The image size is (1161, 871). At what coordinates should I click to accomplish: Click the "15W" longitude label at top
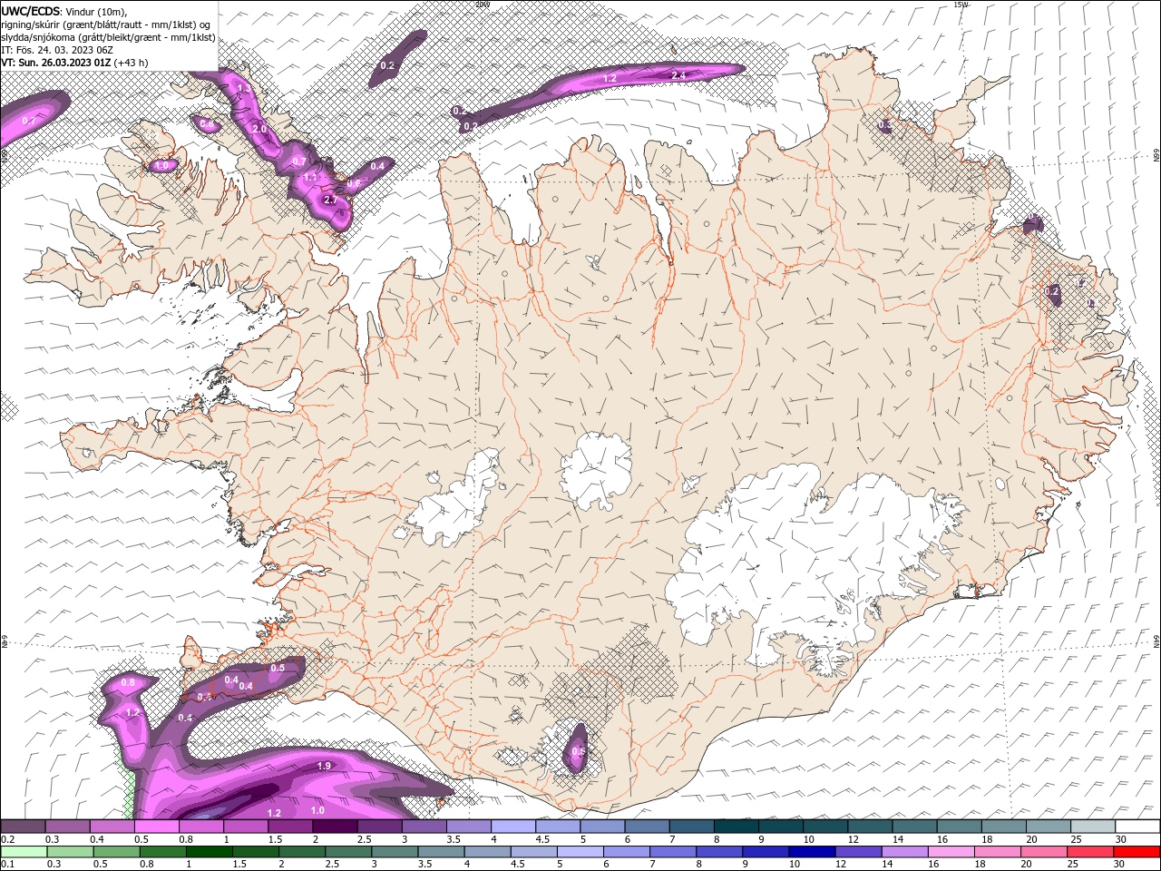click(x=961, y=5)
